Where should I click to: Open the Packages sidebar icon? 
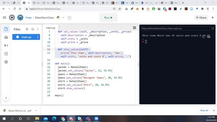(x=6, y=37)
